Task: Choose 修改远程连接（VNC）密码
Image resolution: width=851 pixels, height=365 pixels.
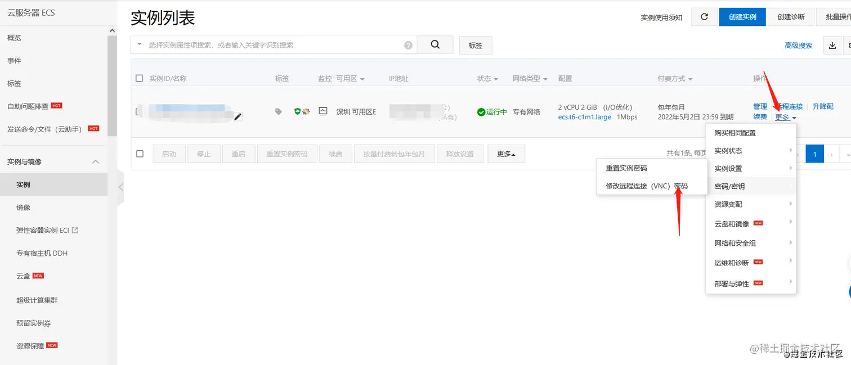Action: point(652,186)
